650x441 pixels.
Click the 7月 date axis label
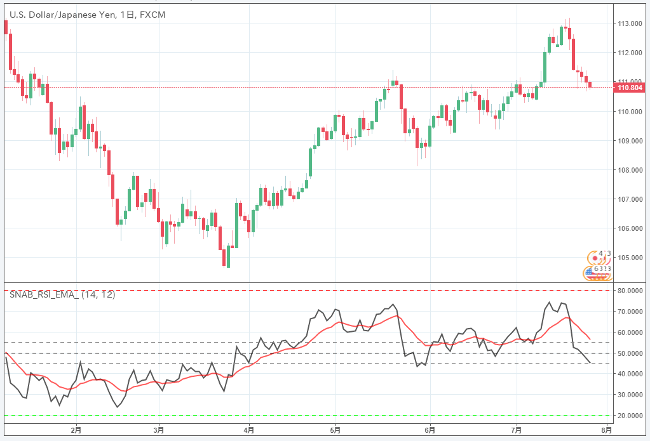click(517, 430)
